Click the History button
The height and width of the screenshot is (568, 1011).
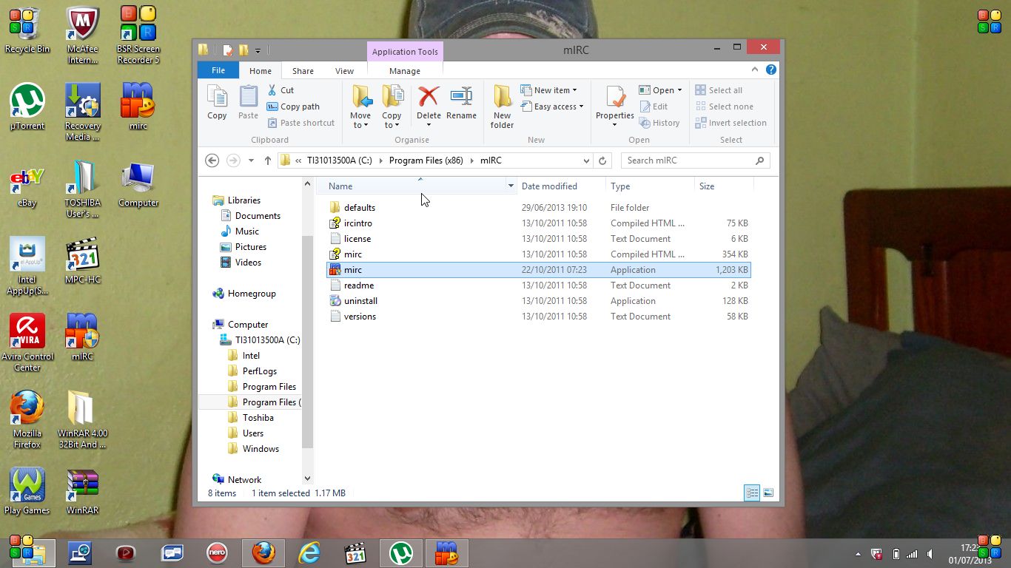click(x=659, y=123)
